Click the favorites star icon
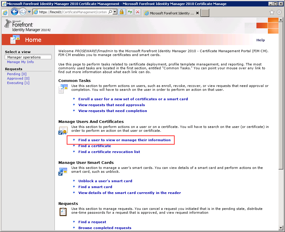 pyautogui.click(x=272, y=12)
